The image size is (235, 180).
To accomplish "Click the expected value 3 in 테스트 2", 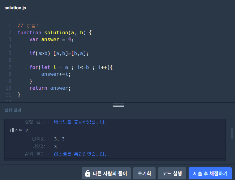I will tap(55, 147).
